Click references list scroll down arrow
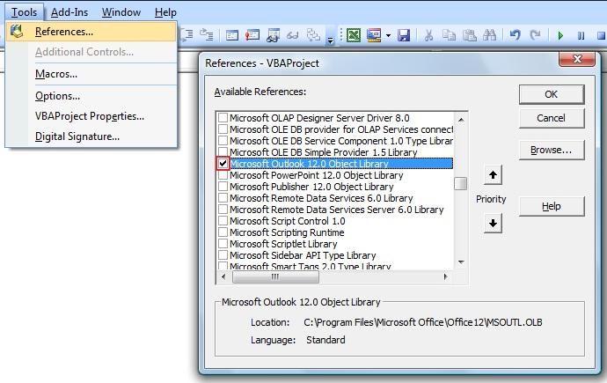 coord(461,262)
